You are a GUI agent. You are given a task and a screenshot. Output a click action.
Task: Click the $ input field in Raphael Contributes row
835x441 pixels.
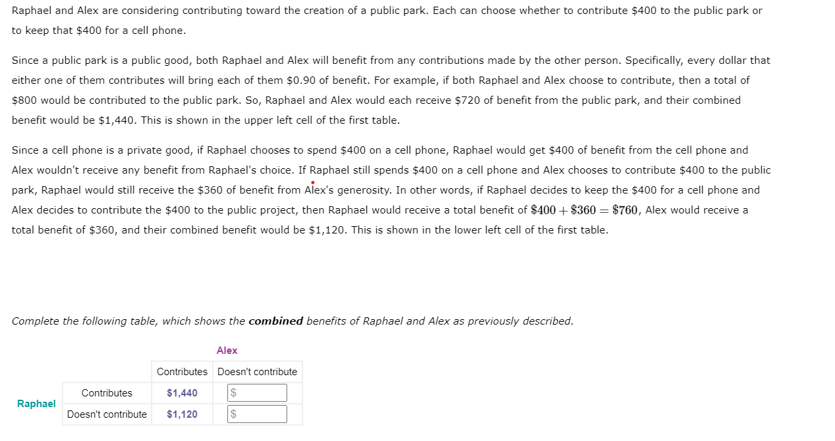point(258,392)
